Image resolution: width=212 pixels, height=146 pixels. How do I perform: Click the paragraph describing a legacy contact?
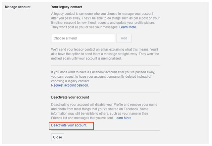(x=105, y=20)
